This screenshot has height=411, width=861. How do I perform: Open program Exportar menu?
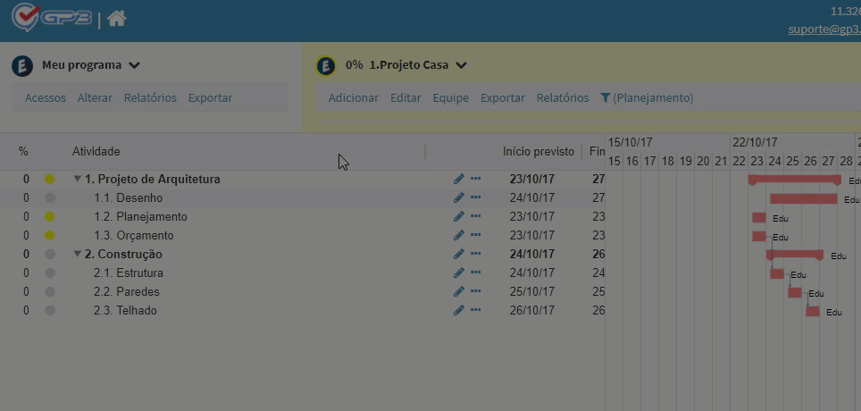[x=210, y=97]
